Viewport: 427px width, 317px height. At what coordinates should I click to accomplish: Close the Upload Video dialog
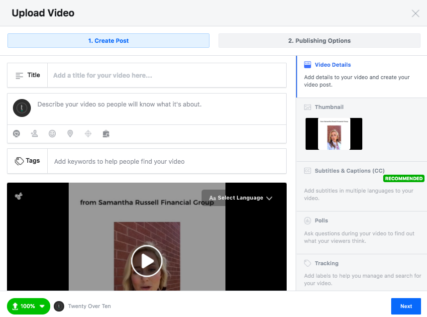pos(416,13)
